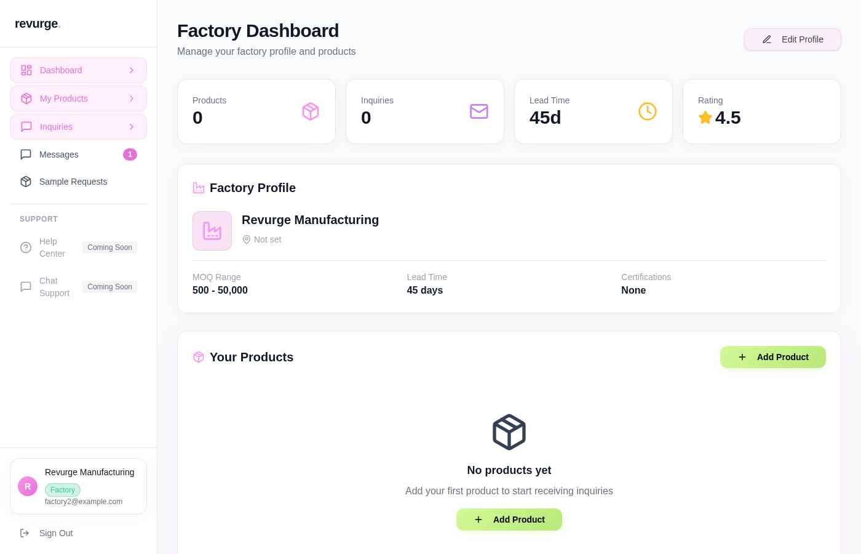The image size is (861, 554).
Task: Click the Lead Time clock icon
Action: 648,111
